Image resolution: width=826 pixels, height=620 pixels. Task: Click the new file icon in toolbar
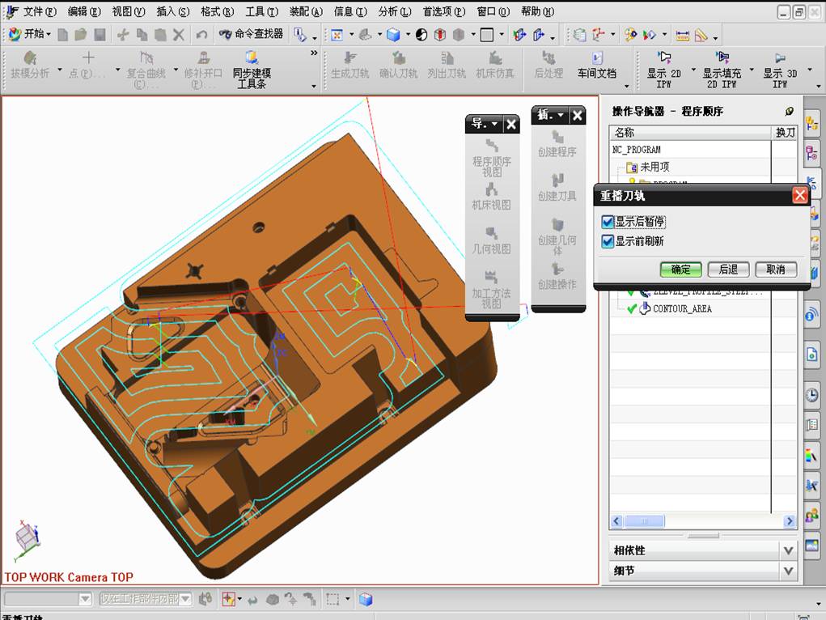coord(62,35)
